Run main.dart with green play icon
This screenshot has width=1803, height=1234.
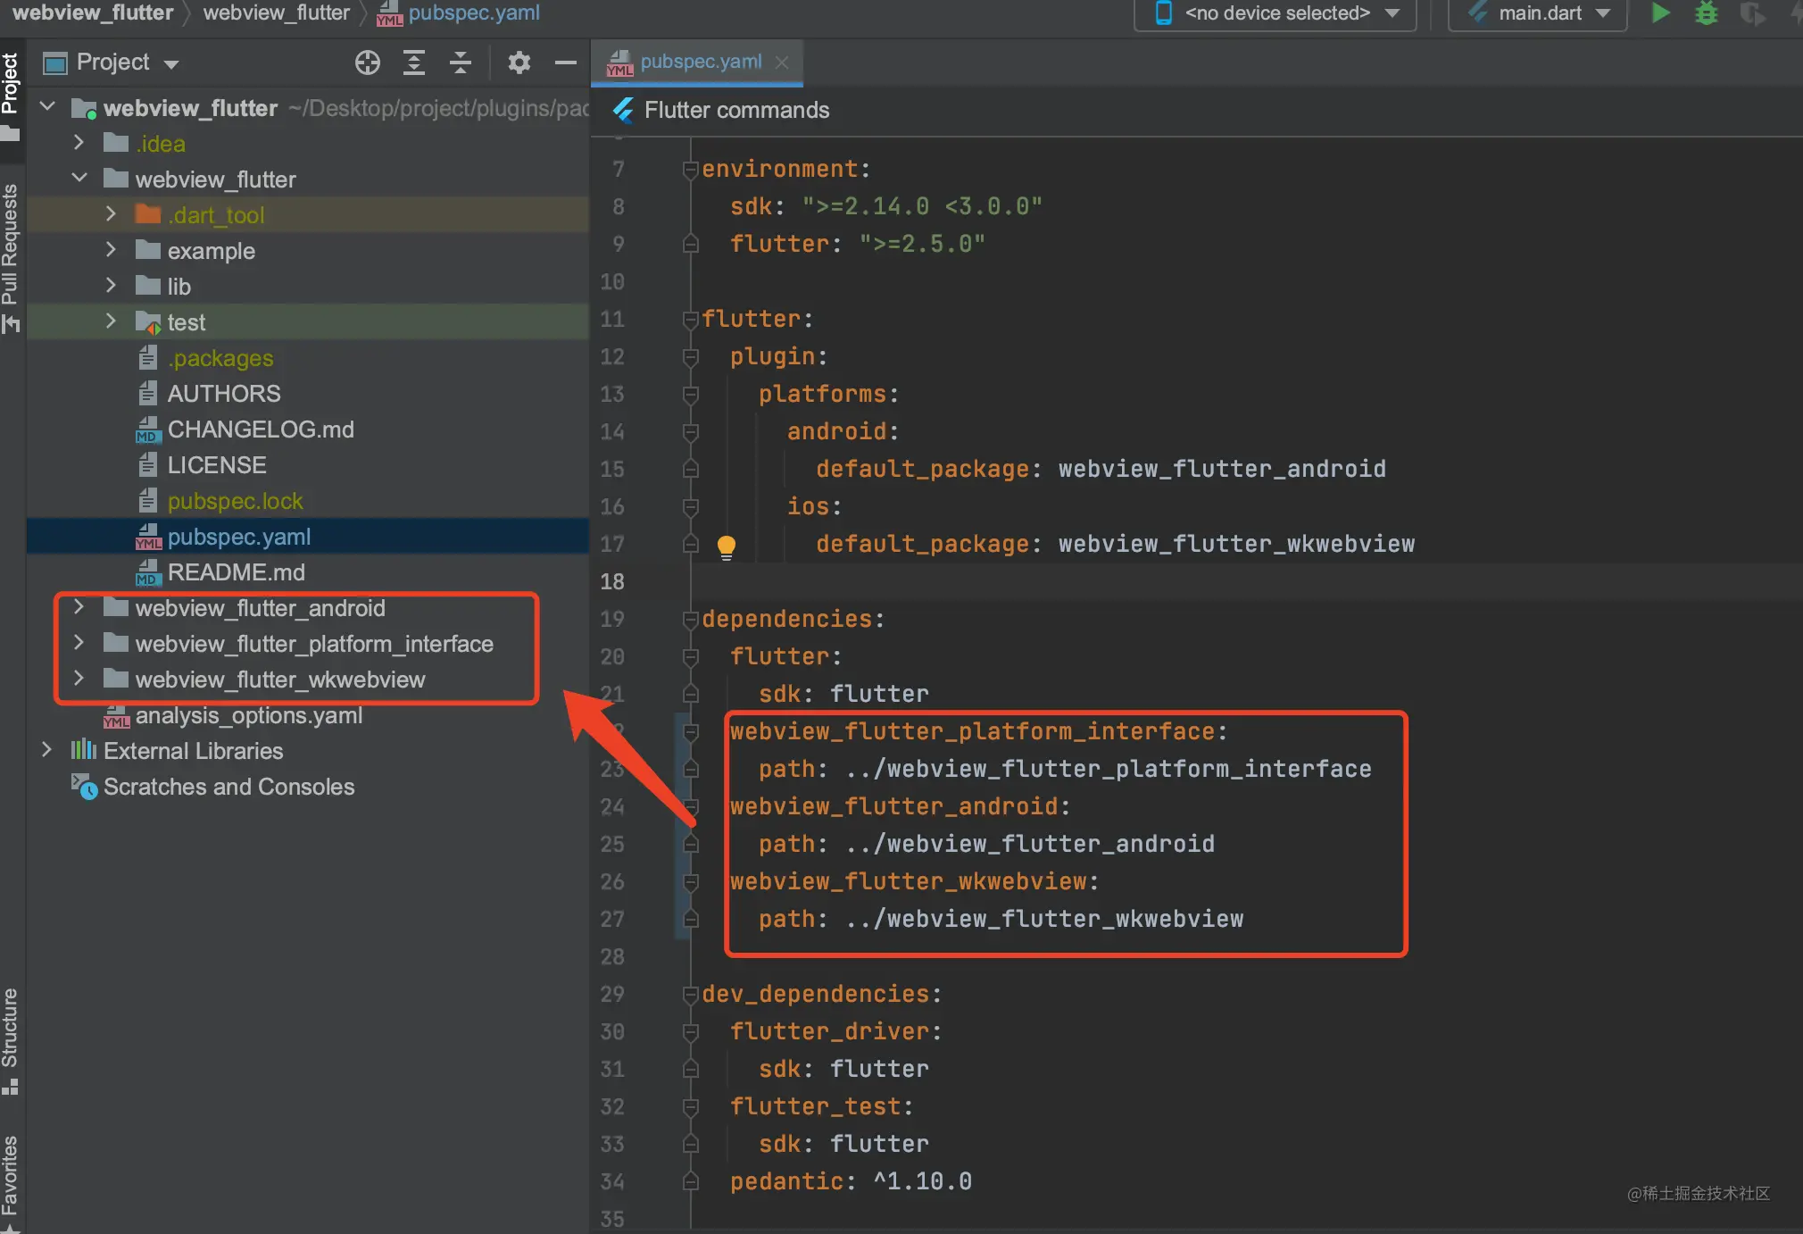click(1661, 13)
